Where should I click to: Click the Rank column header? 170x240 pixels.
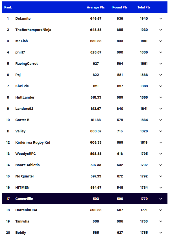coord(8,7)
